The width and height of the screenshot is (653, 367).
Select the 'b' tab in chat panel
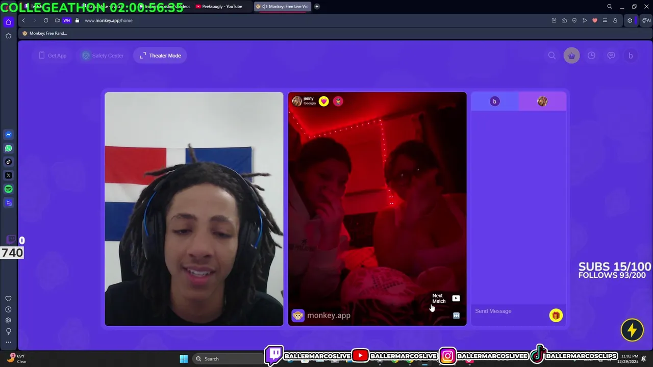(x=494, y=101)
